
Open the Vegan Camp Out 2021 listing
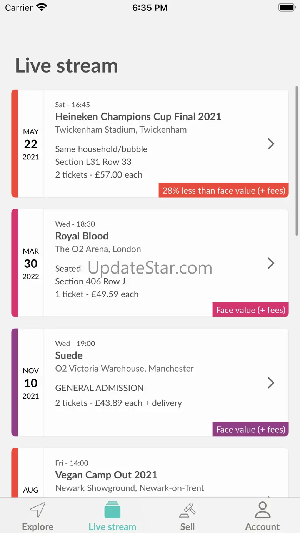(106, 475)
